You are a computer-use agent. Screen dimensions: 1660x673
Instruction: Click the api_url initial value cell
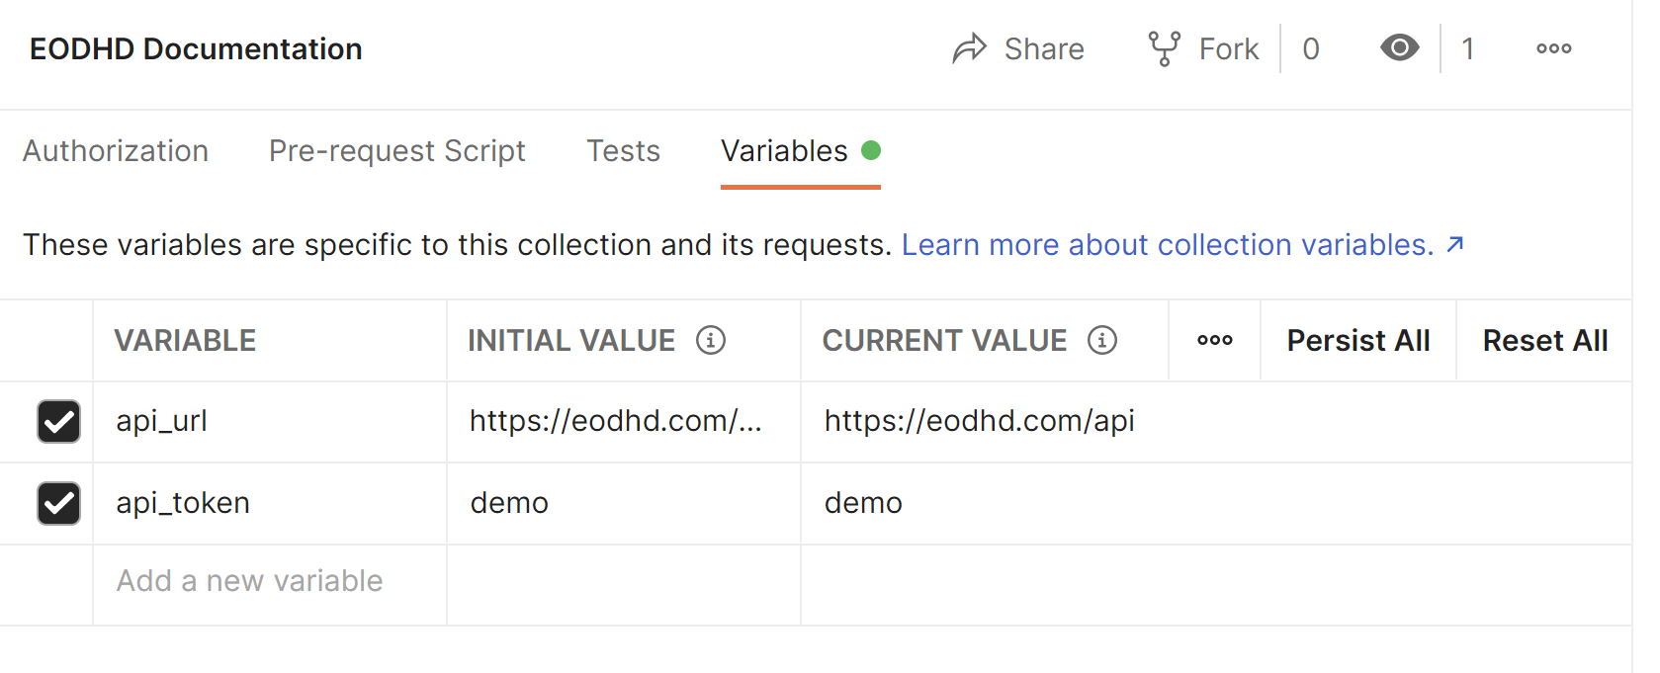(x=624, y=422)
